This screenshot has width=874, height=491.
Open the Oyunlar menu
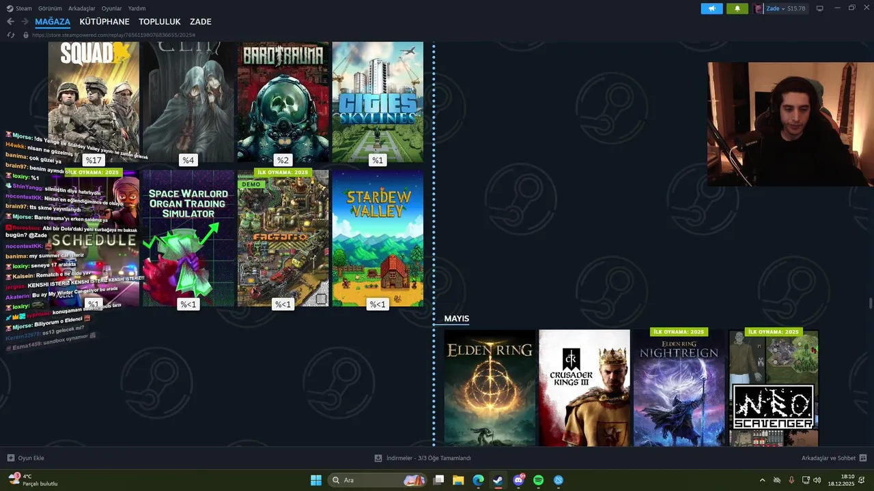(112, 8)
